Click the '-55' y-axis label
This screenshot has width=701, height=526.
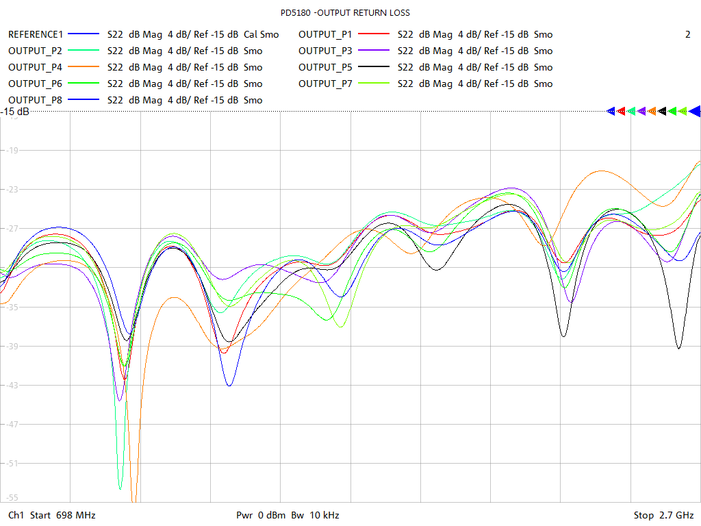pos(12,497)
